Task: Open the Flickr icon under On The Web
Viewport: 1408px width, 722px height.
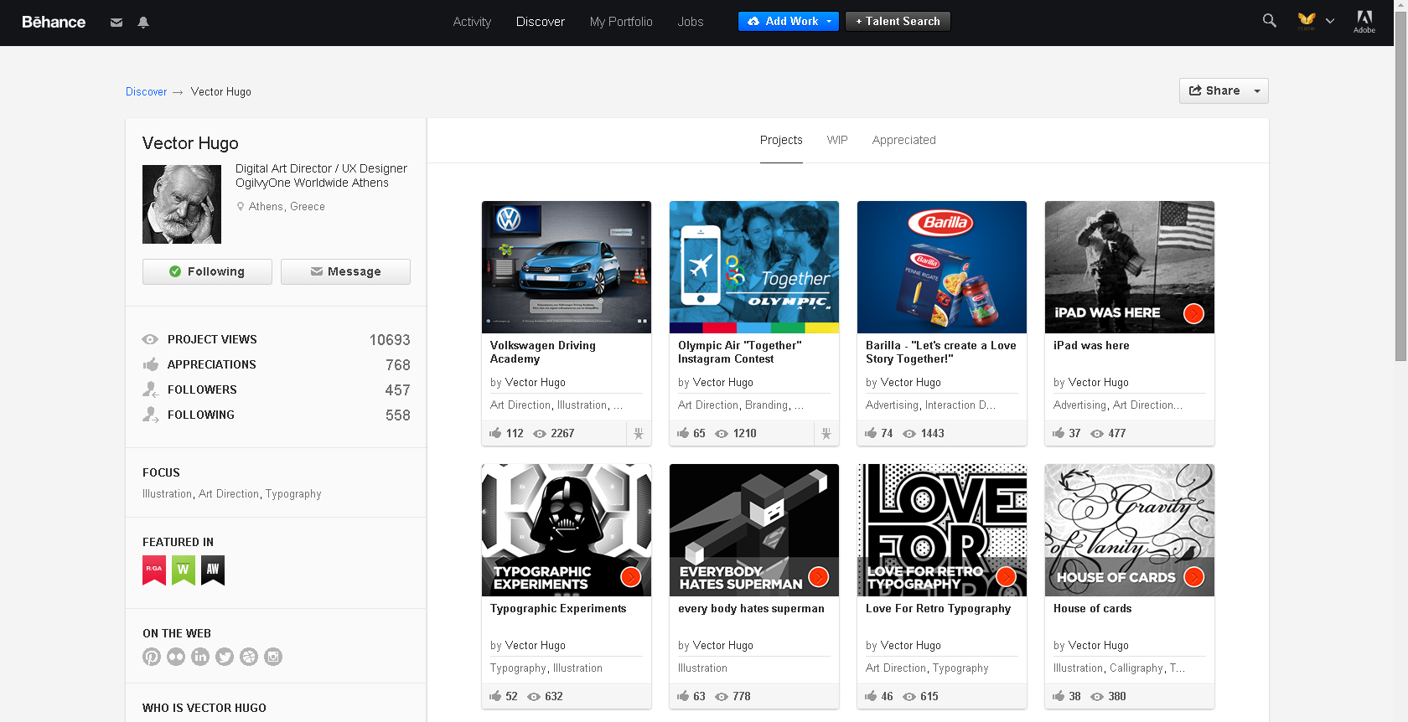Action: (176, 657)
